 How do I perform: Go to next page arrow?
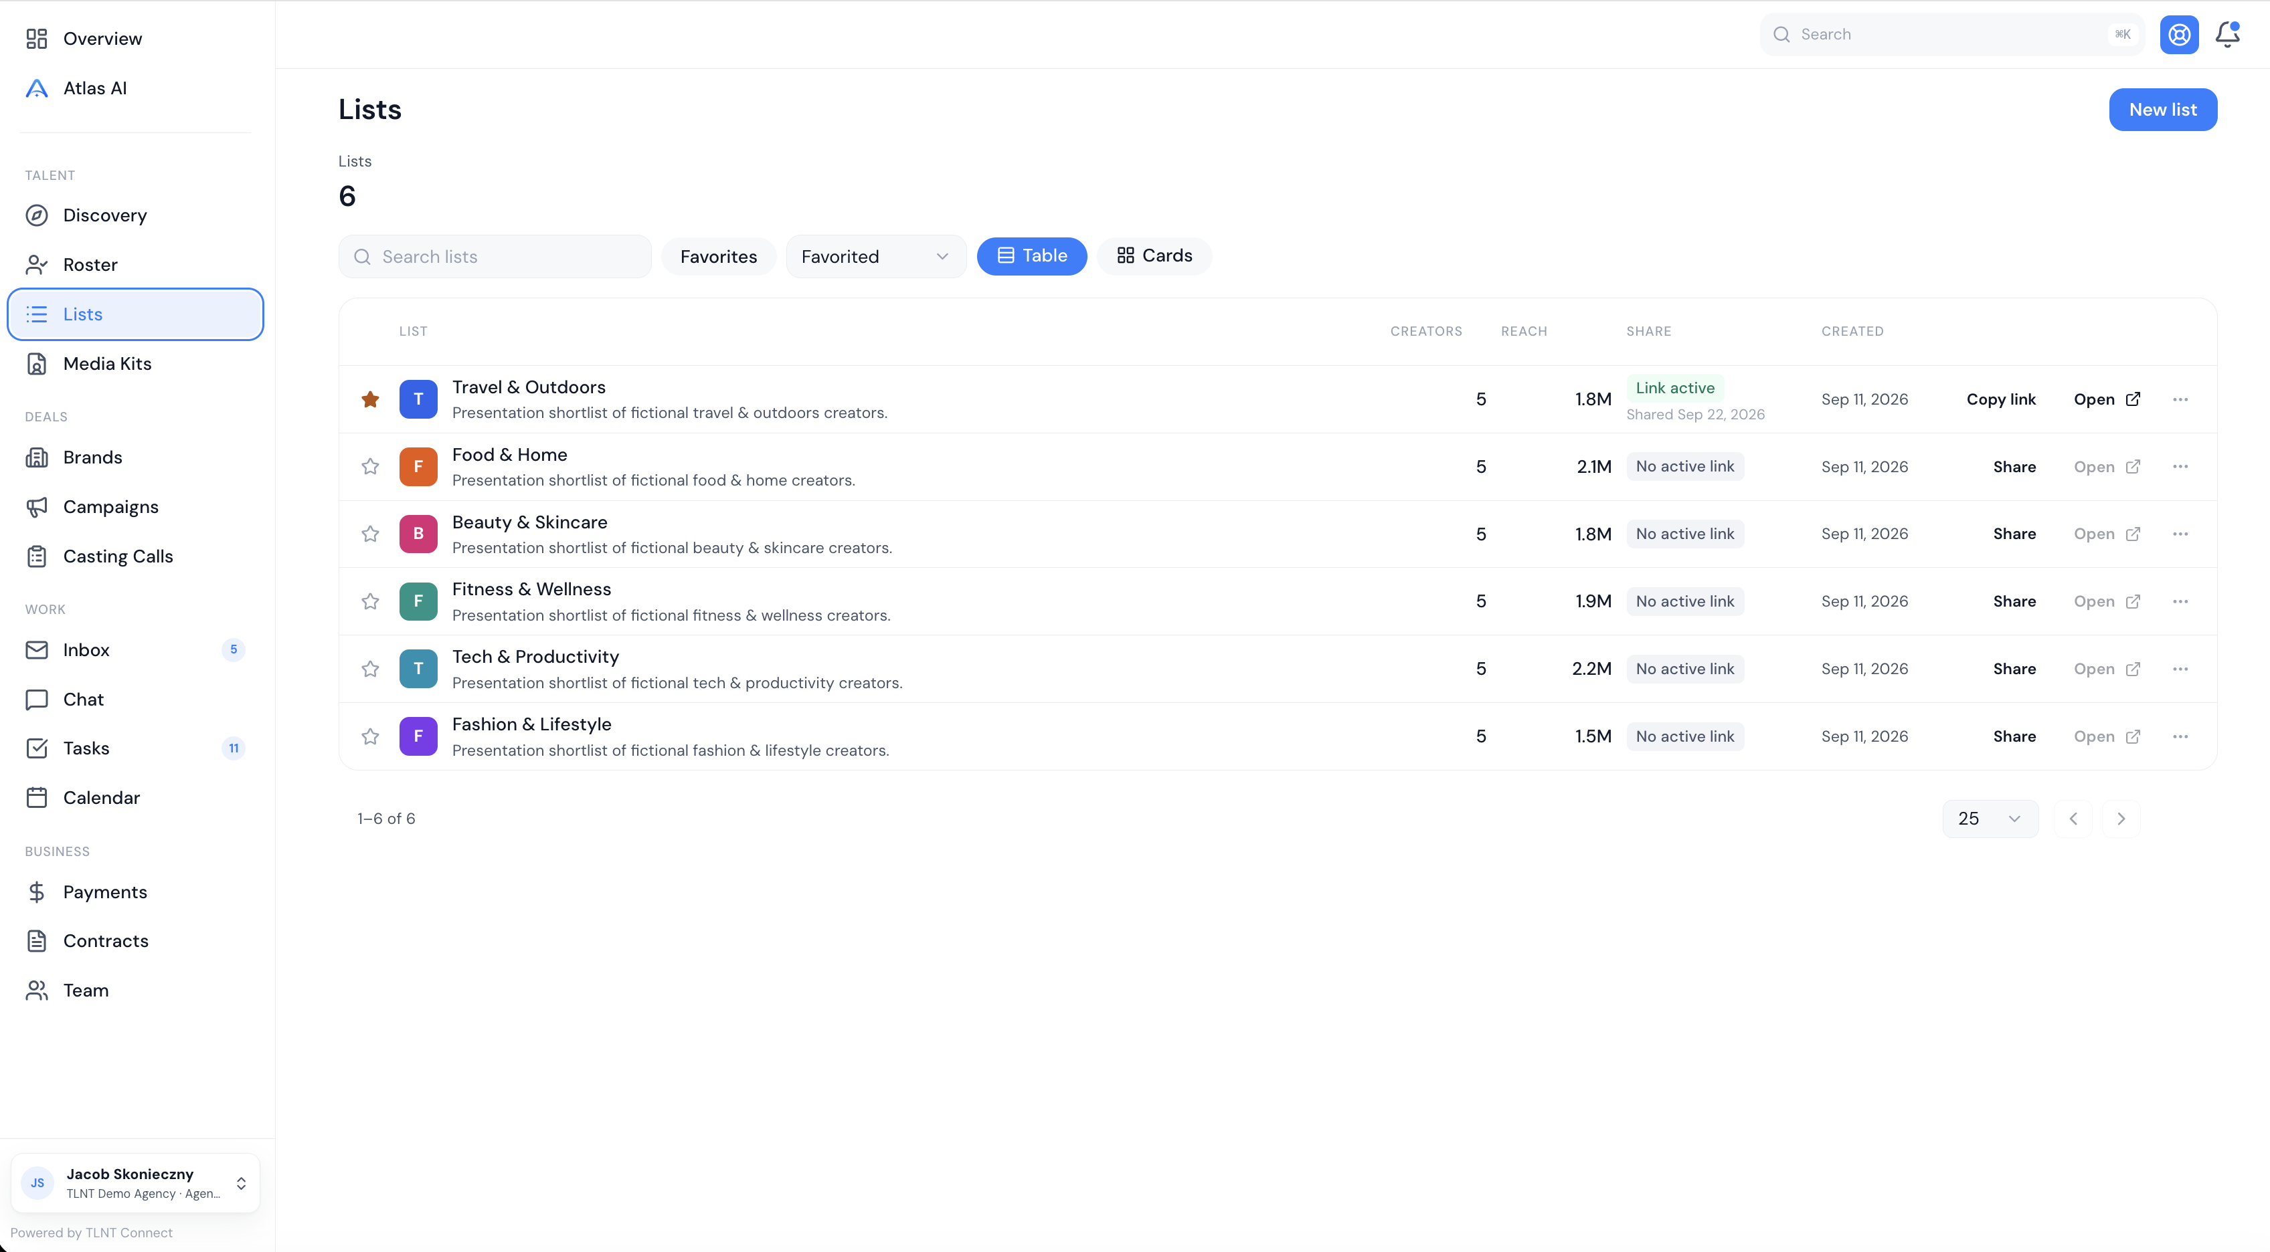2120,818
